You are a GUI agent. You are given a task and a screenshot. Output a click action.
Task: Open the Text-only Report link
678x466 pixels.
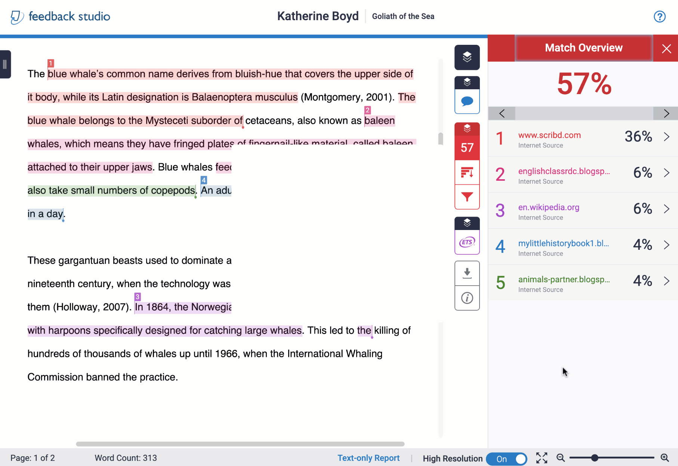[369, 458]
